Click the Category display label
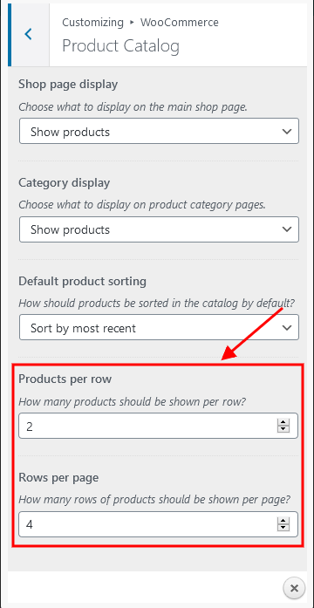Viewport: 314px width, 608px height. coord(64,182)
